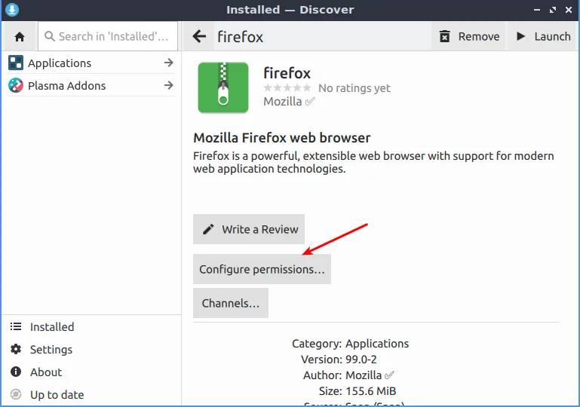Image resolution: width=580 pixels, height=407 pixels.
Task: Maximize the Discover window
Action: coord(553,10)
